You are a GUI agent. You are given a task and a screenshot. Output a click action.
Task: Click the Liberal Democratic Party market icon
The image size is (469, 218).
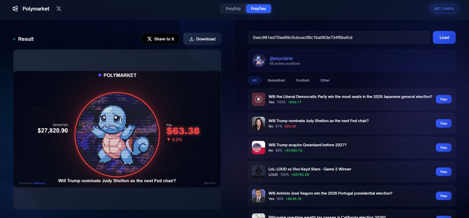click(x=258, y=99)
